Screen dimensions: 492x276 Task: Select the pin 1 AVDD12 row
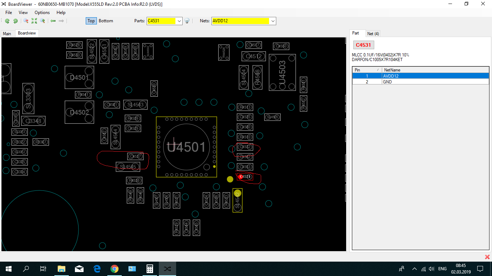421,76
